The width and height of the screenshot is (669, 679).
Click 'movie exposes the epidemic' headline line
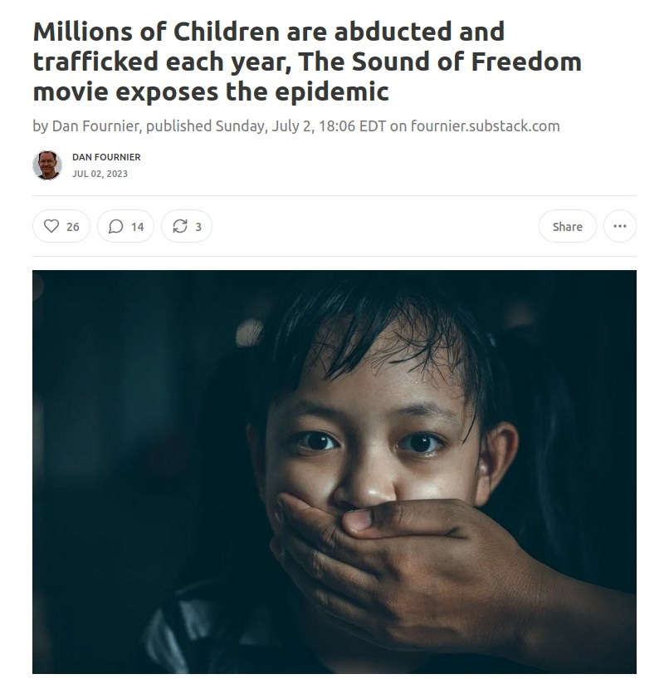coord(211,91)
